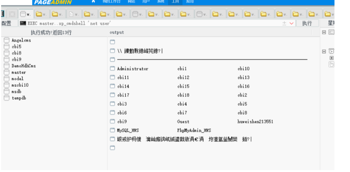Click the cbi14 text in output
This screenshot has height=172, width=350.
click(x=123, y=86)
